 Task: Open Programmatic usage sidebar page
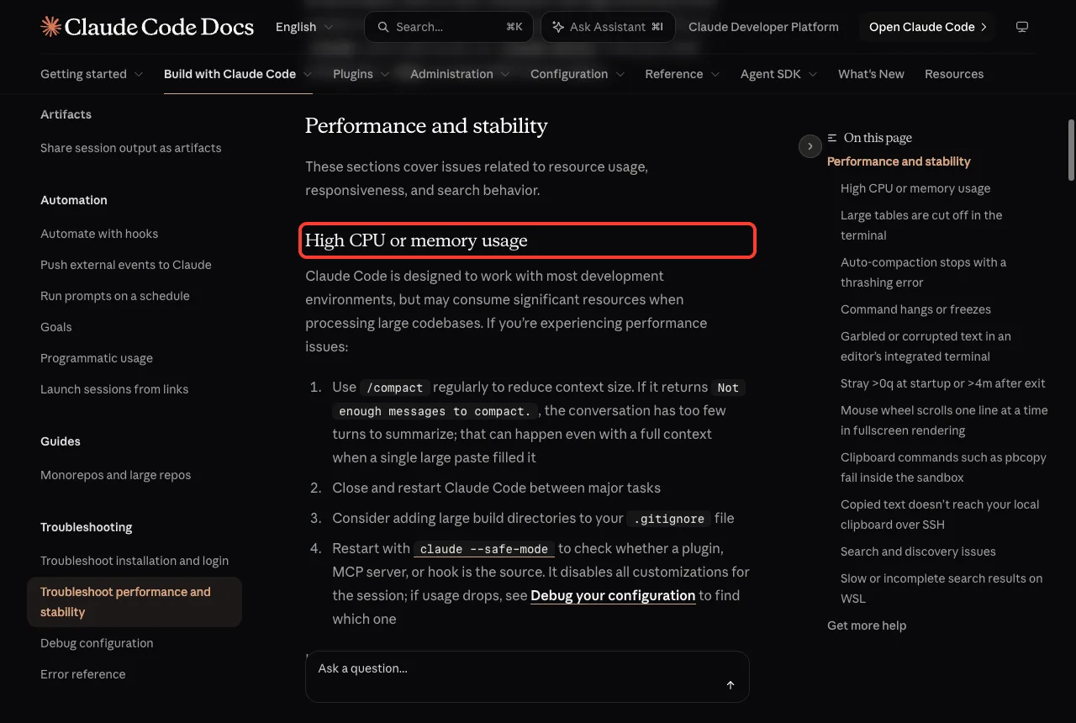pyautogui.click(x=97, y=358)
